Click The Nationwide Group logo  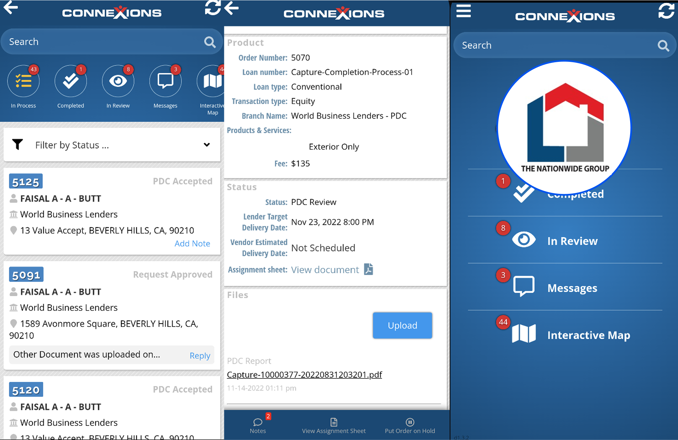(564, 128)
